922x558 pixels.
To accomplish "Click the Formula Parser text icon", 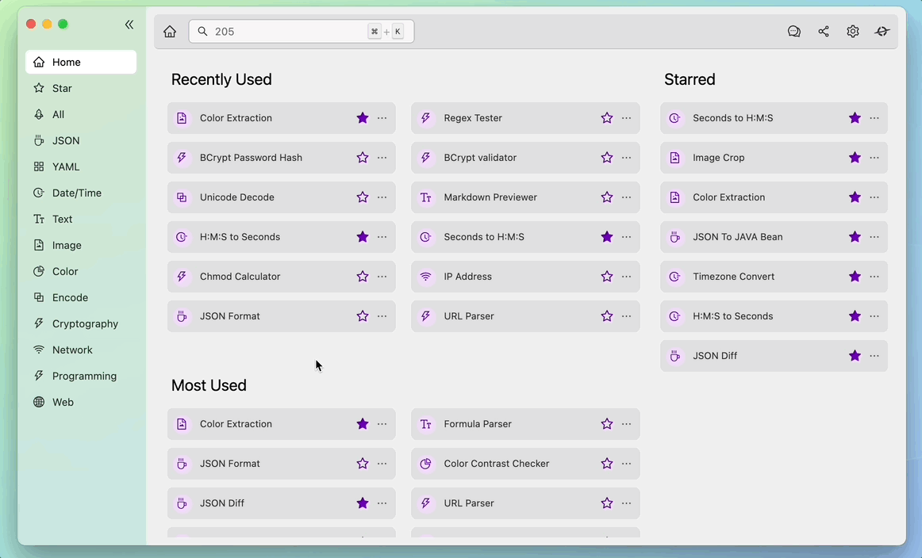I will point(426,424).
